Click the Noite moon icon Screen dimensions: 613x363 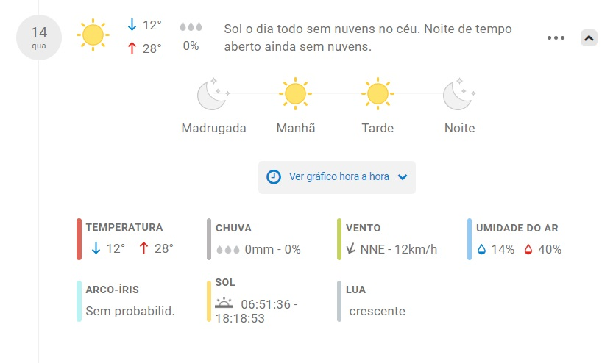[x=459, y=94]
